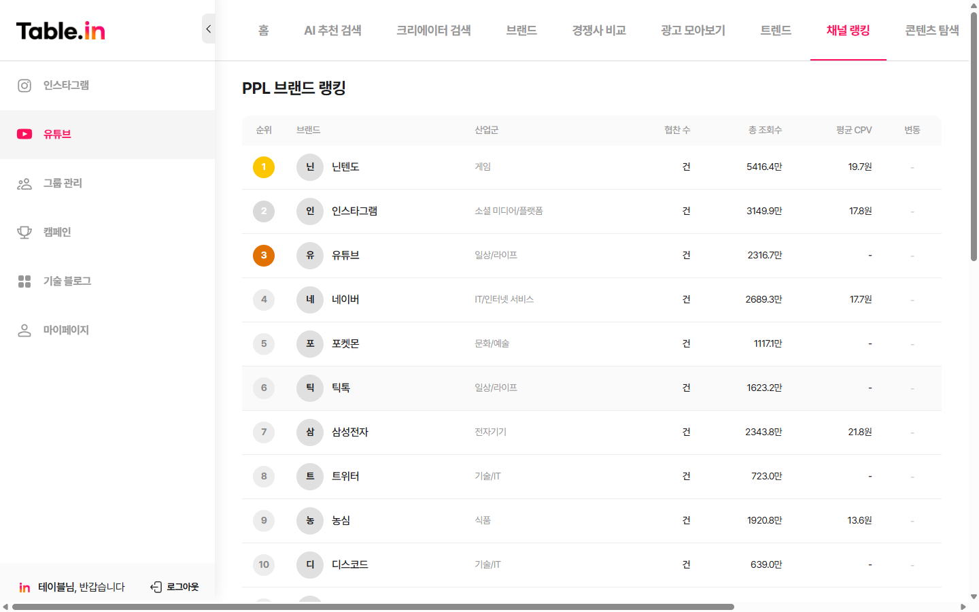The height and width of the screenshot is (612, 979).
Task: Open the 네이버 brand detail link
Action: pos(347,299)
